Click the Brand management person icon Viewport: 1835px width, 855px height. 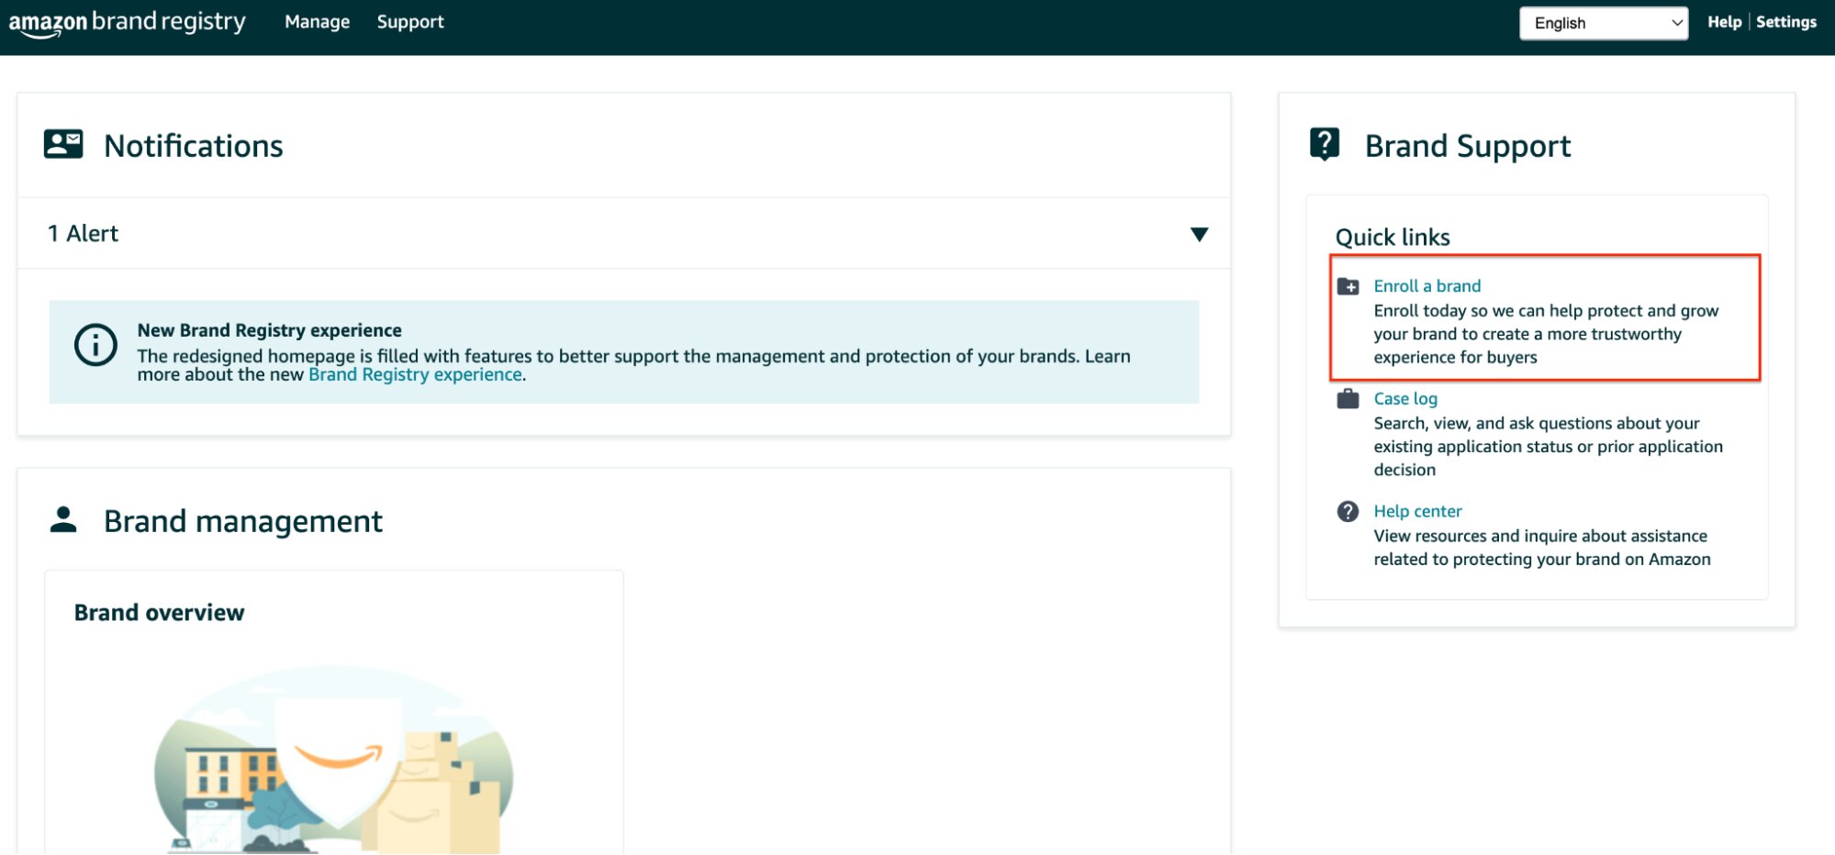tap(63, 520)
